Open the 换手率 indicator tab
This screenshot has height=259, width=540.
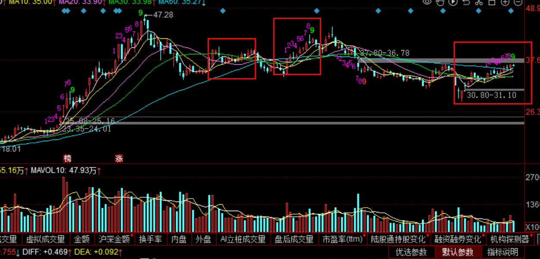click(150, 239)
